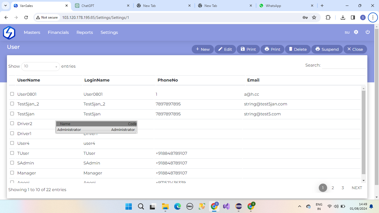Open the entries count dropdown
The width and height of the screenshot is (379, 213).
pos(41,66)
